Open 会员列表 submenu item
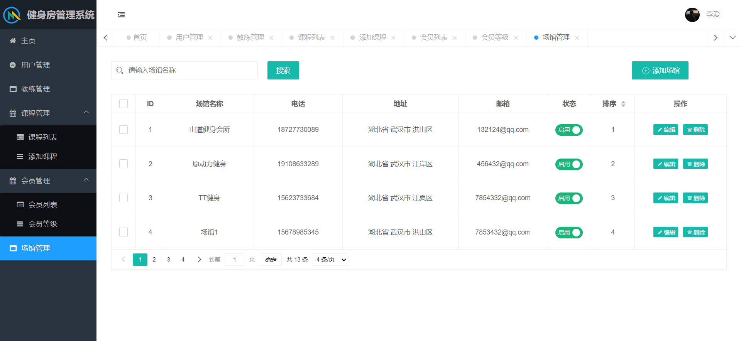 pos(48,205)
